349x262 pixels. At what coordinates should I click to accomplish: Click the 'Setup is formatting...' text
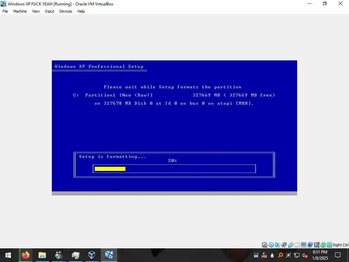(112, 157)
